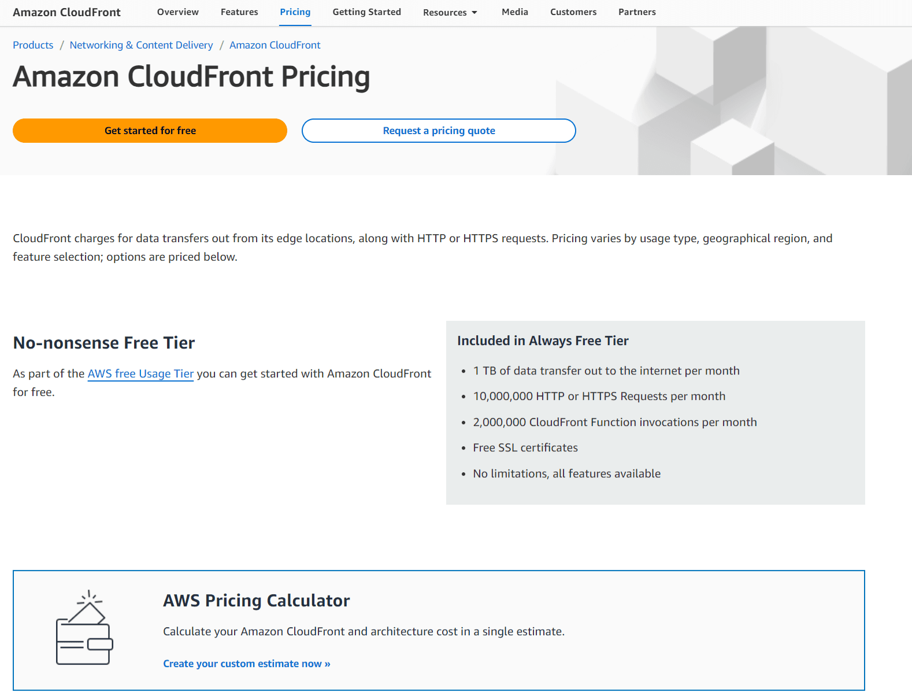Image resolution: width=912 pixels, height=700 pixels.
Task: Navigate to the Media section
Action: pos(514,12)
